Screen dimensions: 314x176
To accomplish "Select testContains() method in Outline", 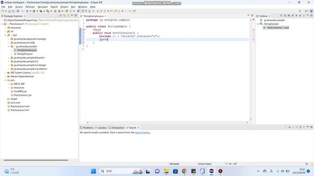I will [x=278, y=28].
